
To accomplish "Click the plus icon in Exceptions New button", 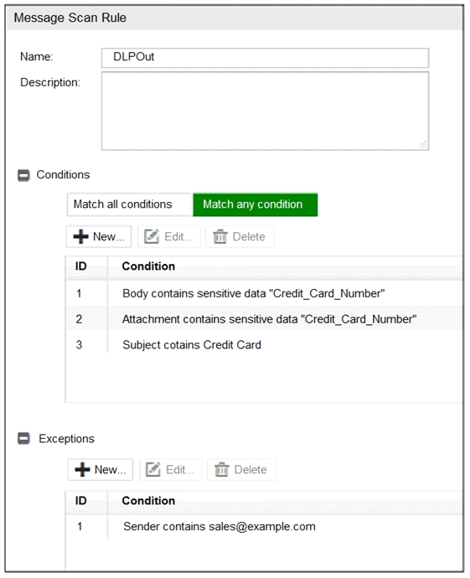I will pyautogui.click(x=82, y=470).
